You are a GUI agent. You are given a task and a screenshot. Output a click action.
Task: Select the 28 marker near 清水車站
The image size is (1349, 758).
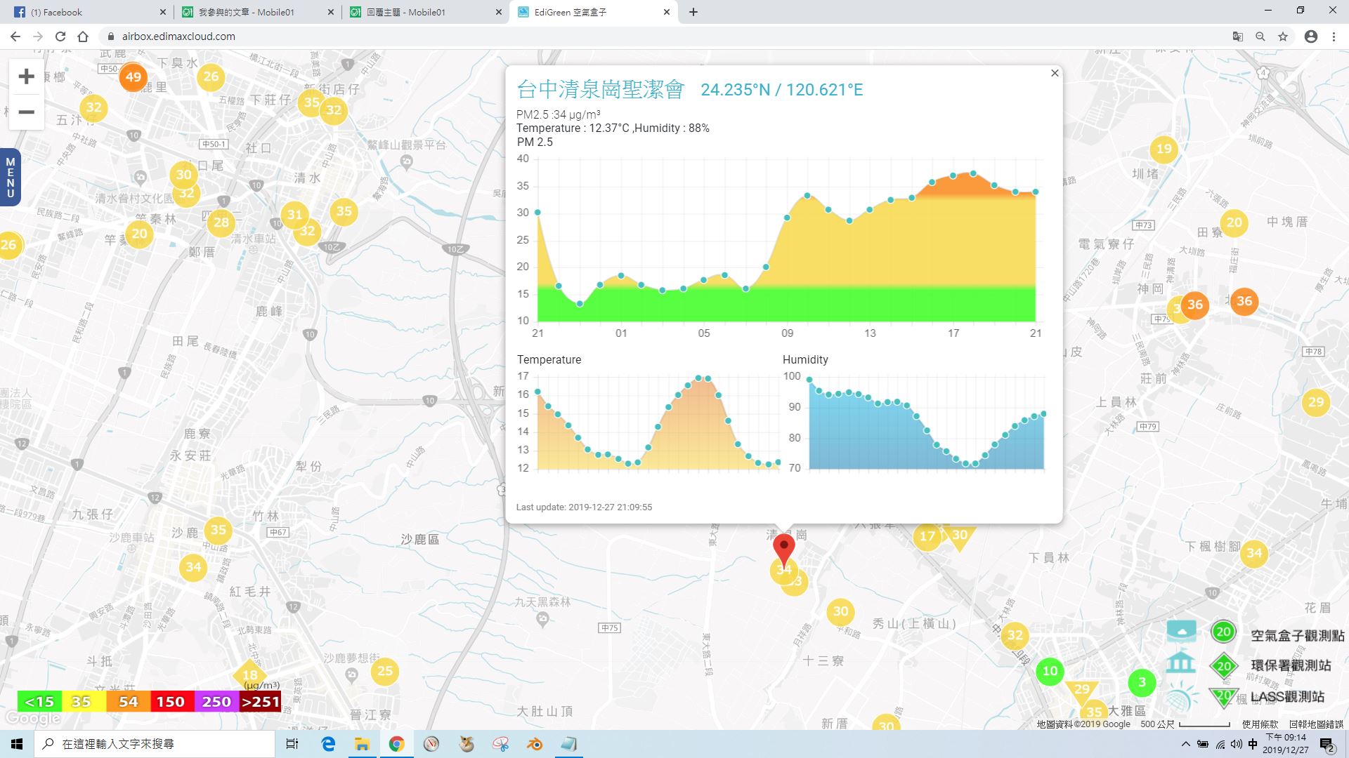click(221, 222)
